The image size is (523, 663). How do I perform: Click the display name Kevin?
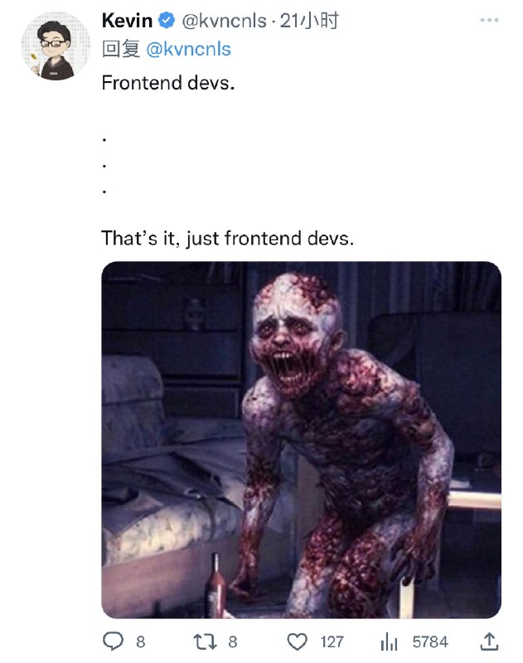tap(127, 22)
